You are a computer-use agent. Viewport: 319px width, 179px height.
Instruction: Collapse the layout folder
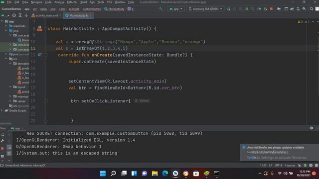pos(10,87)
